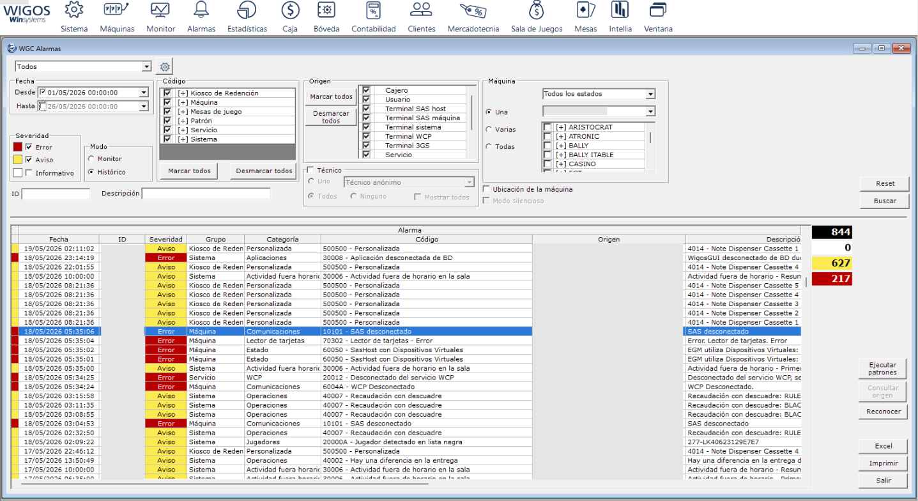Screen dimensions: 918x501
Task: Select the Histórico mode radio button
Action: pos(91,172)
